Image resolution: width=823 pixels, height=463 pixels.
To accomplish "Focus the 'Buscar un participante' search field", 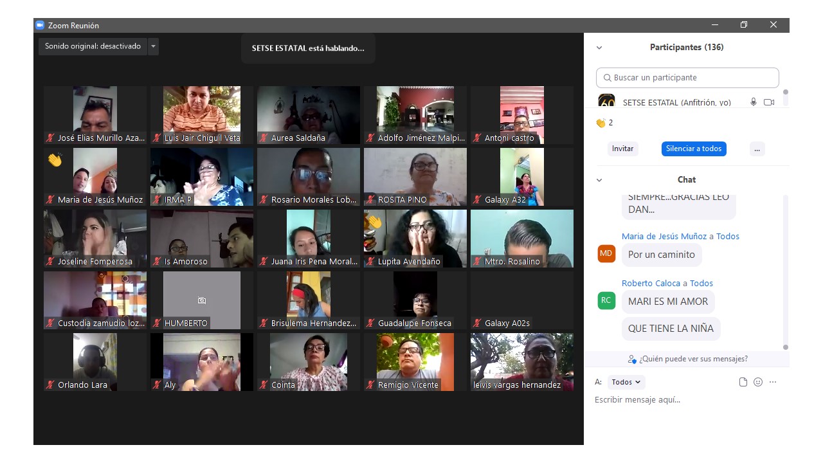I will click(687, 77).
